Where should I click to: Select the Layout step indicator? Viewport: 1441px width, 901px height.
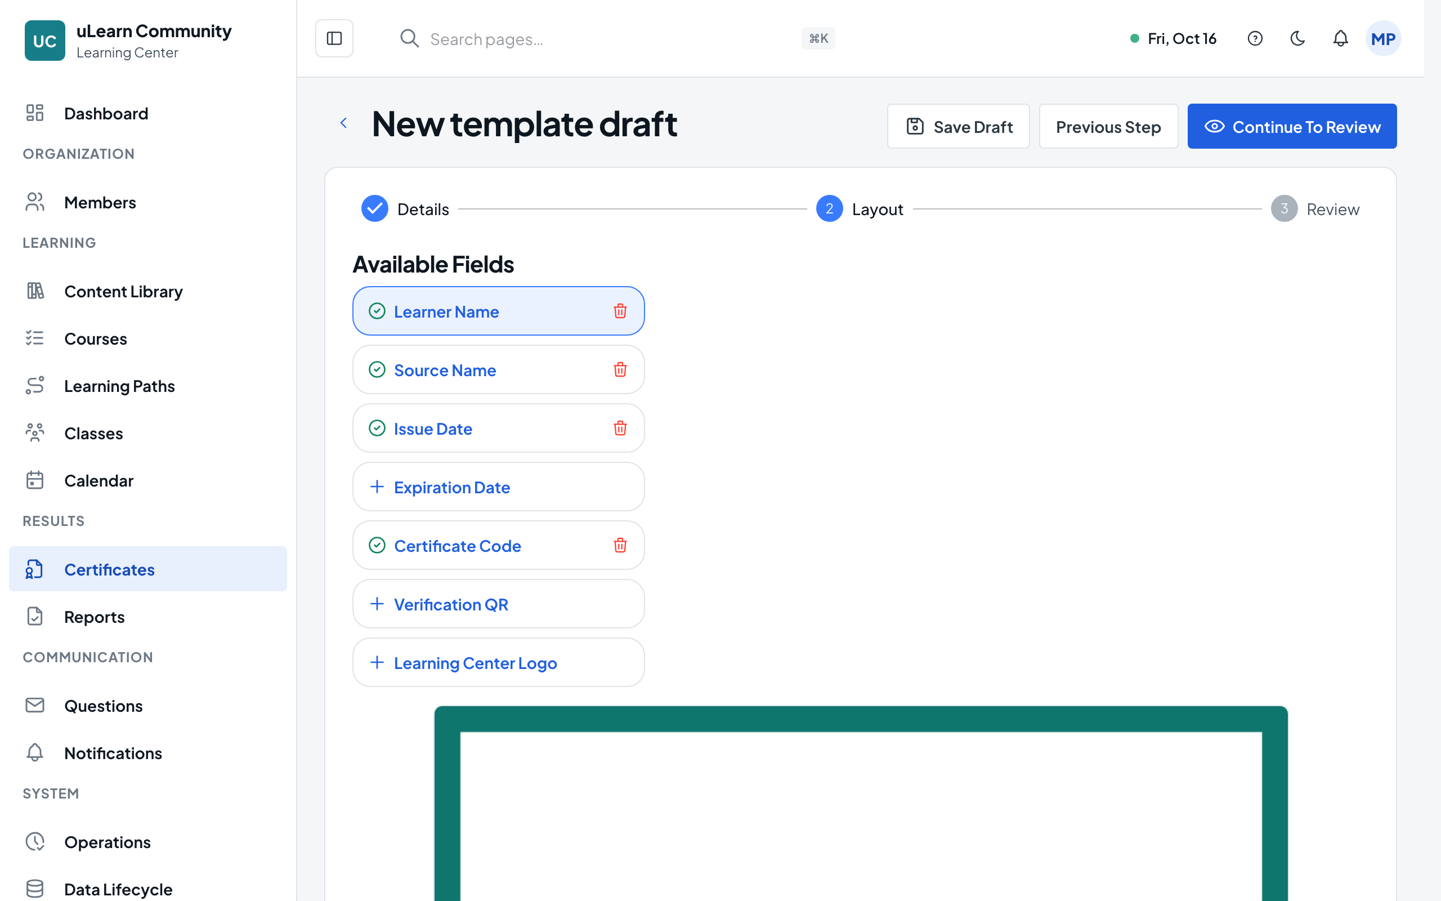859,208
